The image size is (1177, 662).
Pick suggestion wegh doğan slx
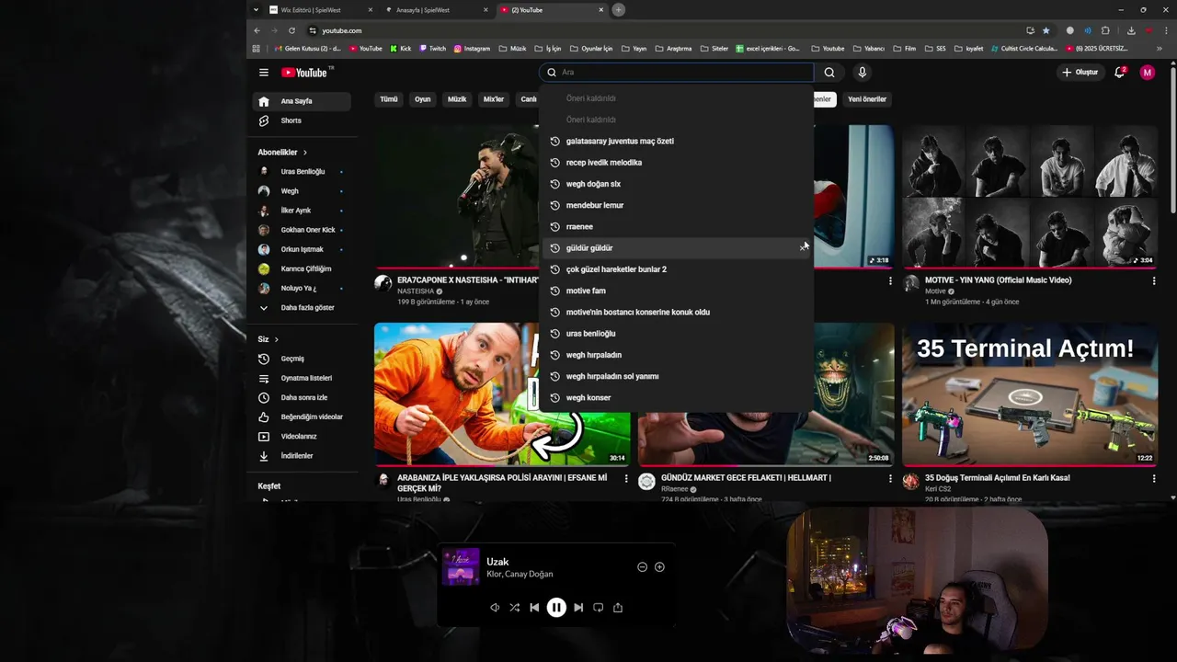click(676, 184)
